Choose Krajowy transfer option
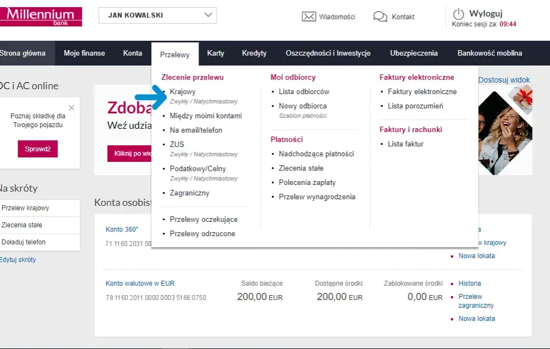The height and width of the screenshot is (349, 550). (x=183, y=91)
